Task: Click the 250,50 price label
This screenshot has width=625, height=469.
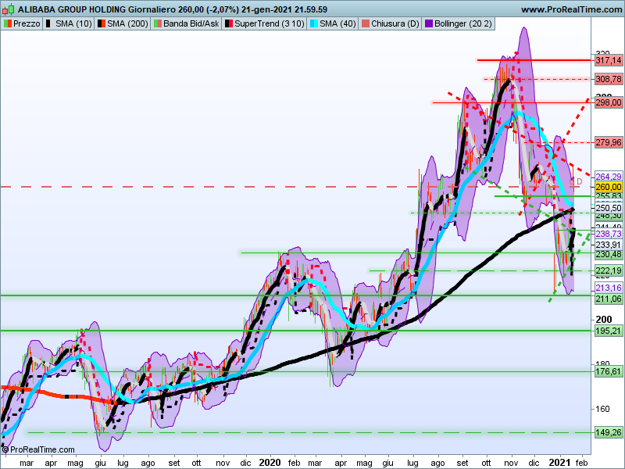Action: (x=609, y=208)
